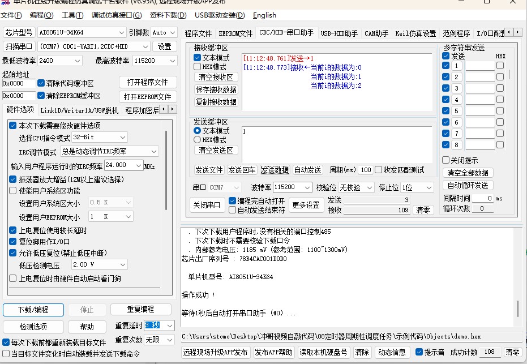The height and width of the screenshot is (364, 527).
Task: Click 自动循环发送 button
Action: point(468,185)
